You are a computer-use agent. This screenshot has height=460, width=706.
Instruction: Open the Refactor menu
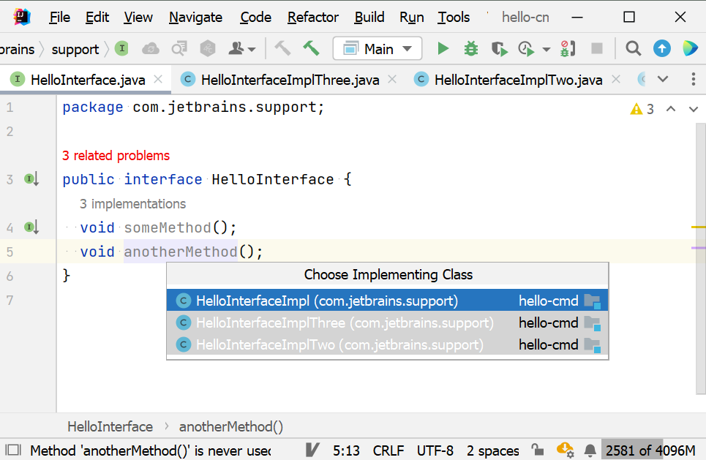click(313, 17)
